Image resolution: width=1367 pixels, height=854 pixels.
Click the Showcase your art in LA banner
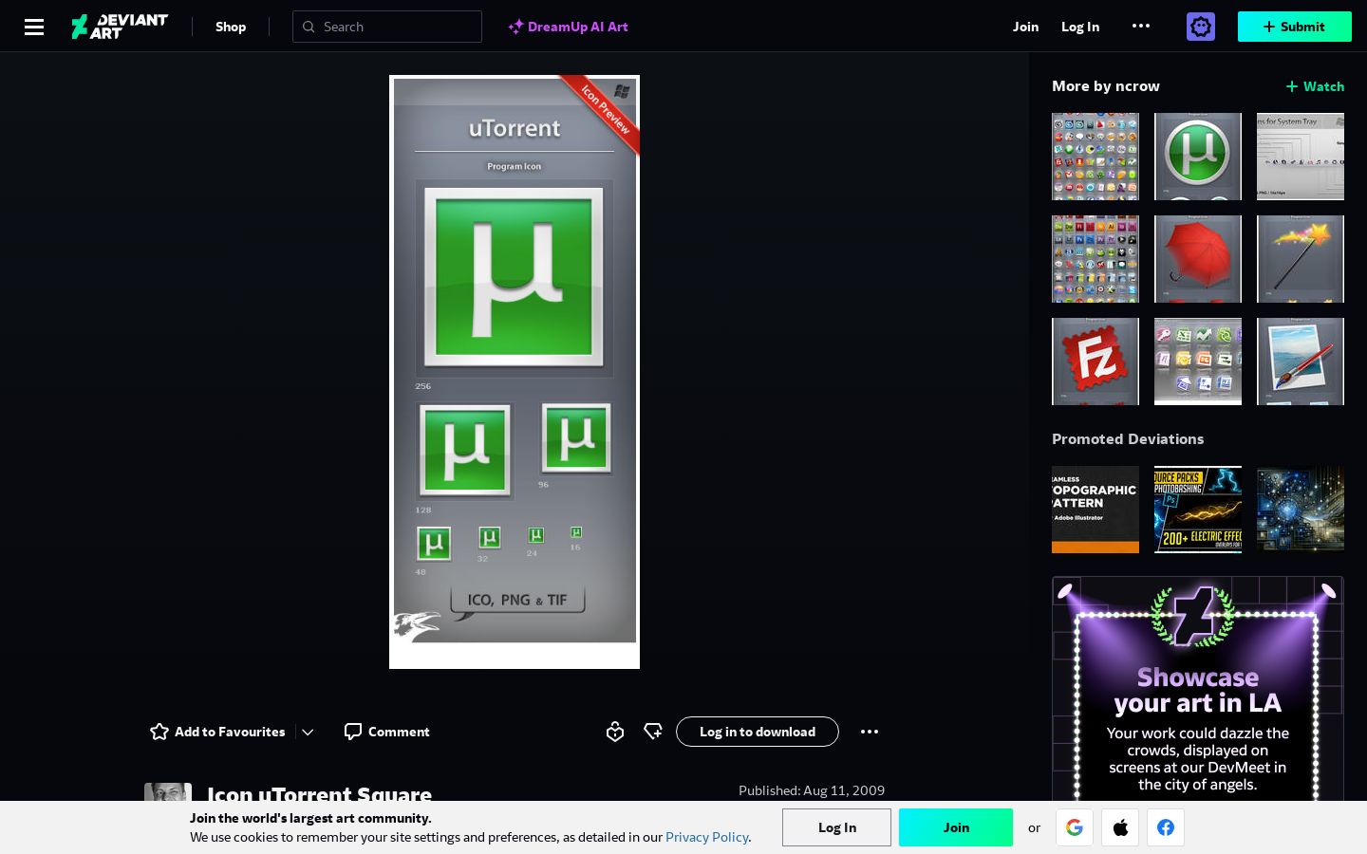point(1198,689)
